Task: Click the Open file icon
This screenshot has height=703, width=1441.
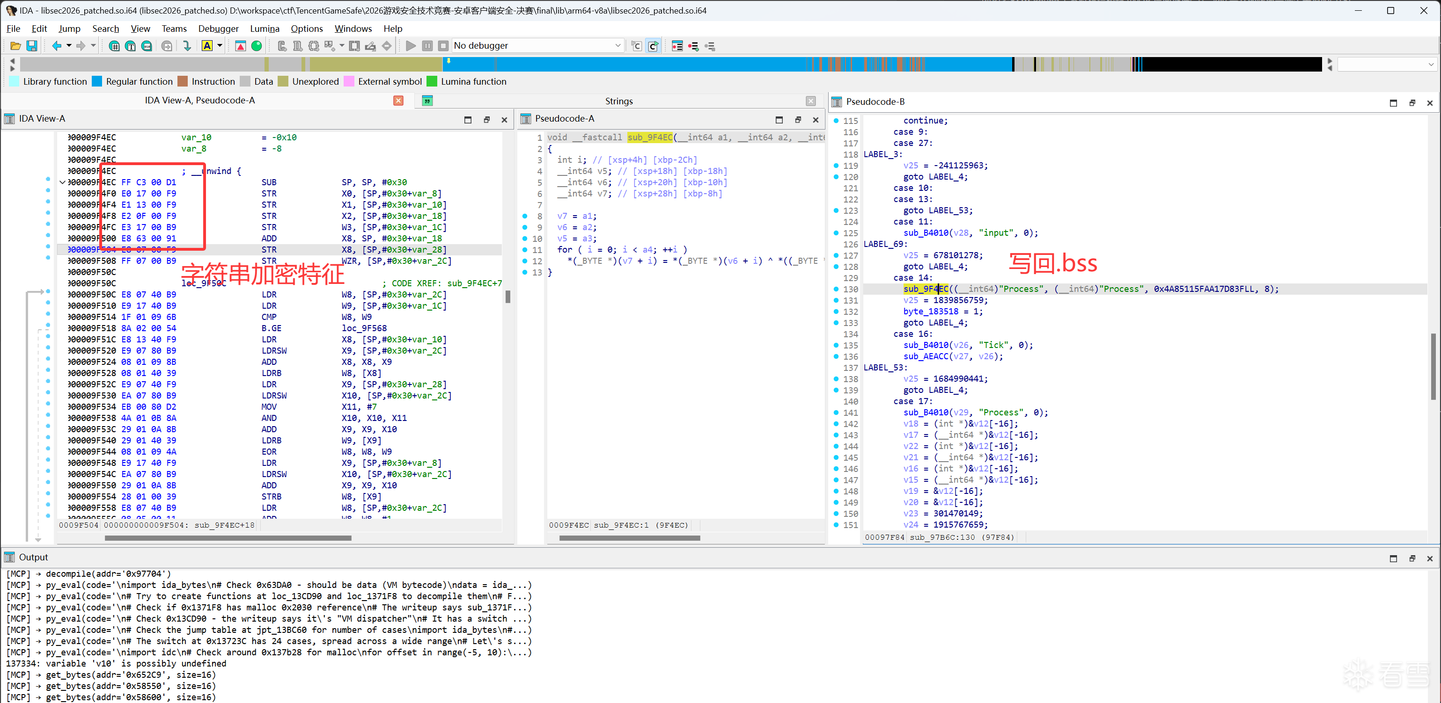Action: (15, 46)
